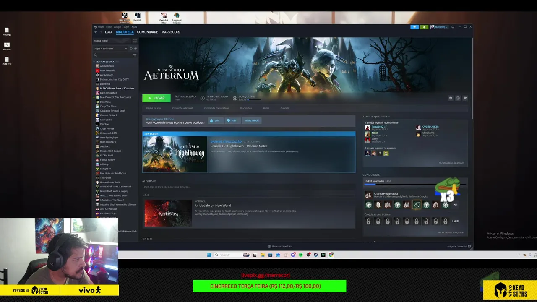
Task: Select Cyberpunk 2077 in library list
Action: click(108, 133)
